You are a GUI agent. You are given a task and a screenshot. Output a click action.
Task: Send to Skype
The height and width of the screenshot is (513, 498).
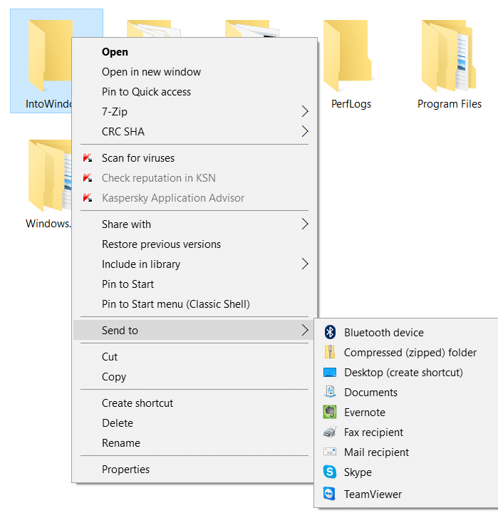[406, 472]
